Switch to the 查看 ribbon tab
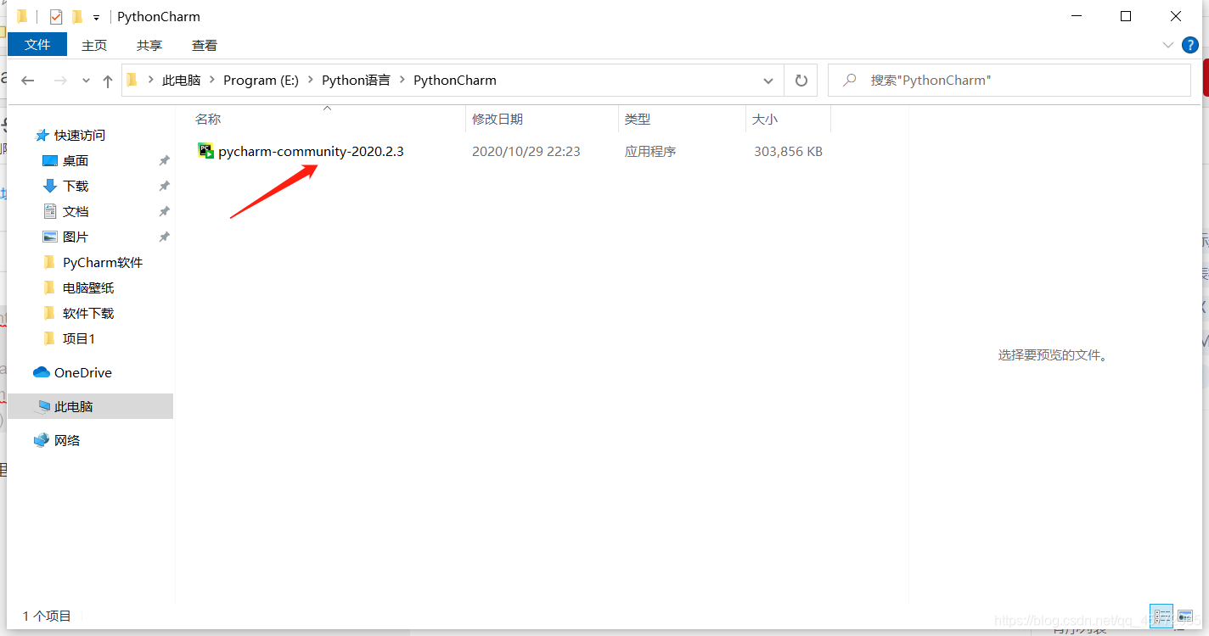This screenshot has width=1209, height=636. 205,45
